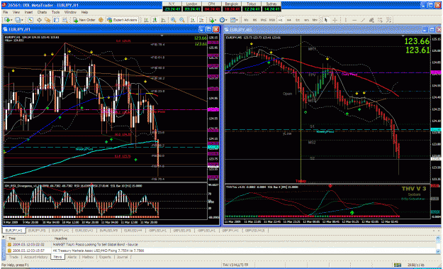Expand the Indicators dropdown arrow
443x269 pixels.
(x=216, y=20)
